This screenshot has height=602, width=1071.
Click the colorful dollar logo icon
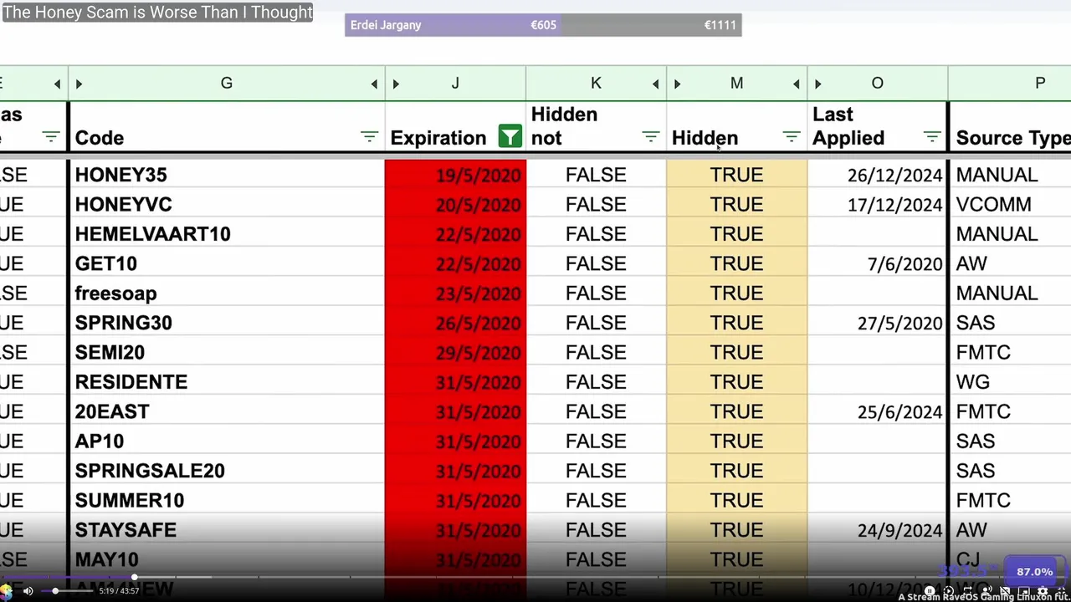click(6, 592)
